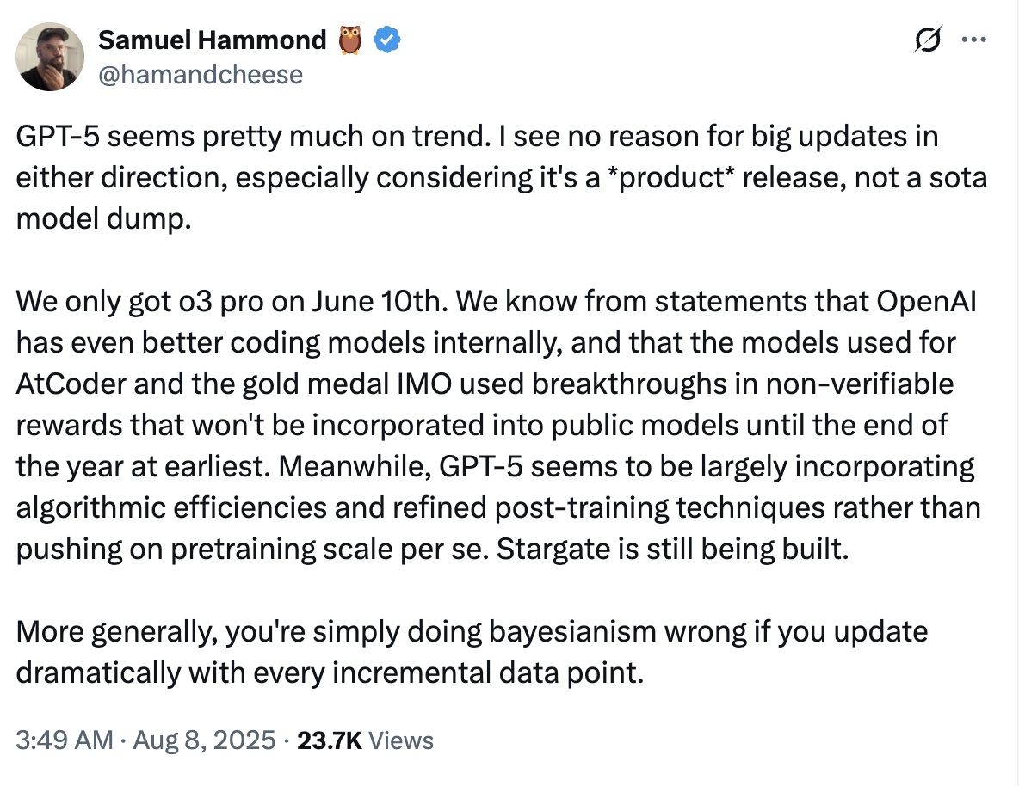Screen dimensions: 1019x786
Task: Click the word Views in footer
Action: point(401,740)
